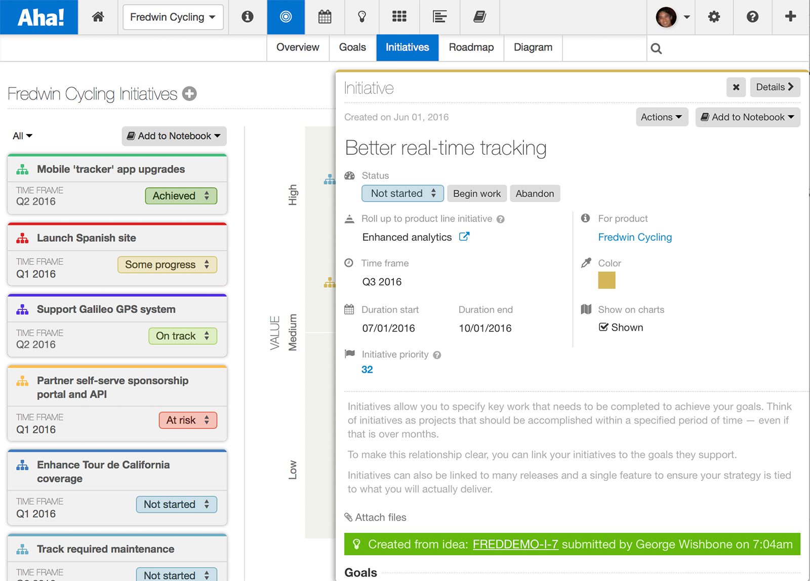Open the Fredwin Cycling product link
The width and height of the screenshot is (810, 581).
pyautogui.click(x=635, y=238)
